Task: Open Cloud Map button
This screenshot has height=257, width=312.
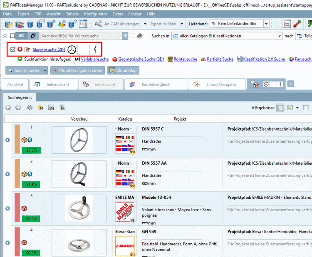Action: click(x=123, y=70)
